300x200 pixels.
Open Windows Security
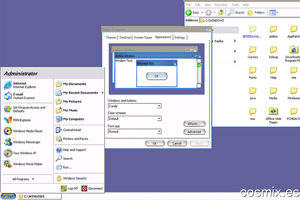(x=71, y=178)
